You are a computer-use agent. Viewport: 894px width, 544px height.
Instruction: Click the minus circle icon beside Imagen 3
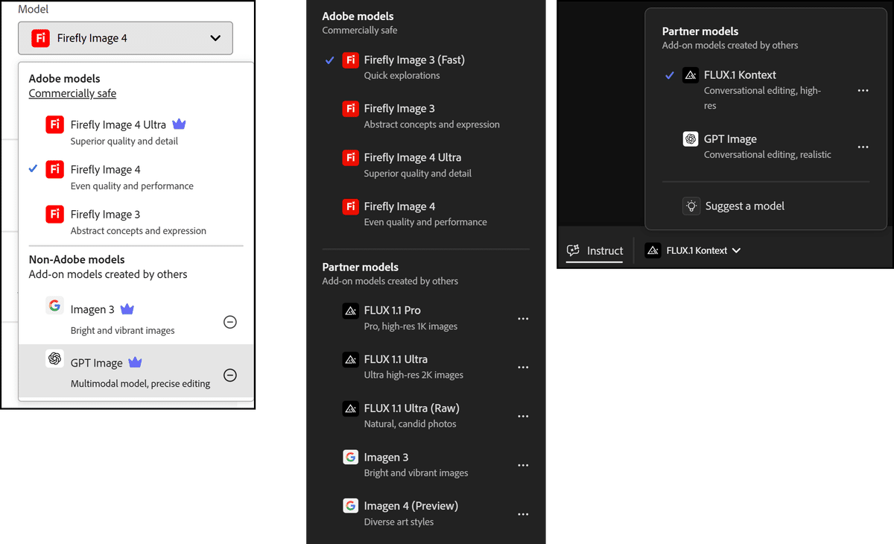[230, 322]
